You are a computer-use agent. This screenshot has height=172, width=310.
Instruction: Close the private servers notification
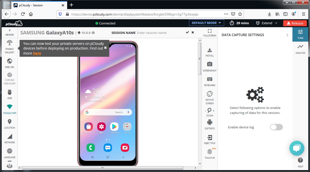coord(105,48)
